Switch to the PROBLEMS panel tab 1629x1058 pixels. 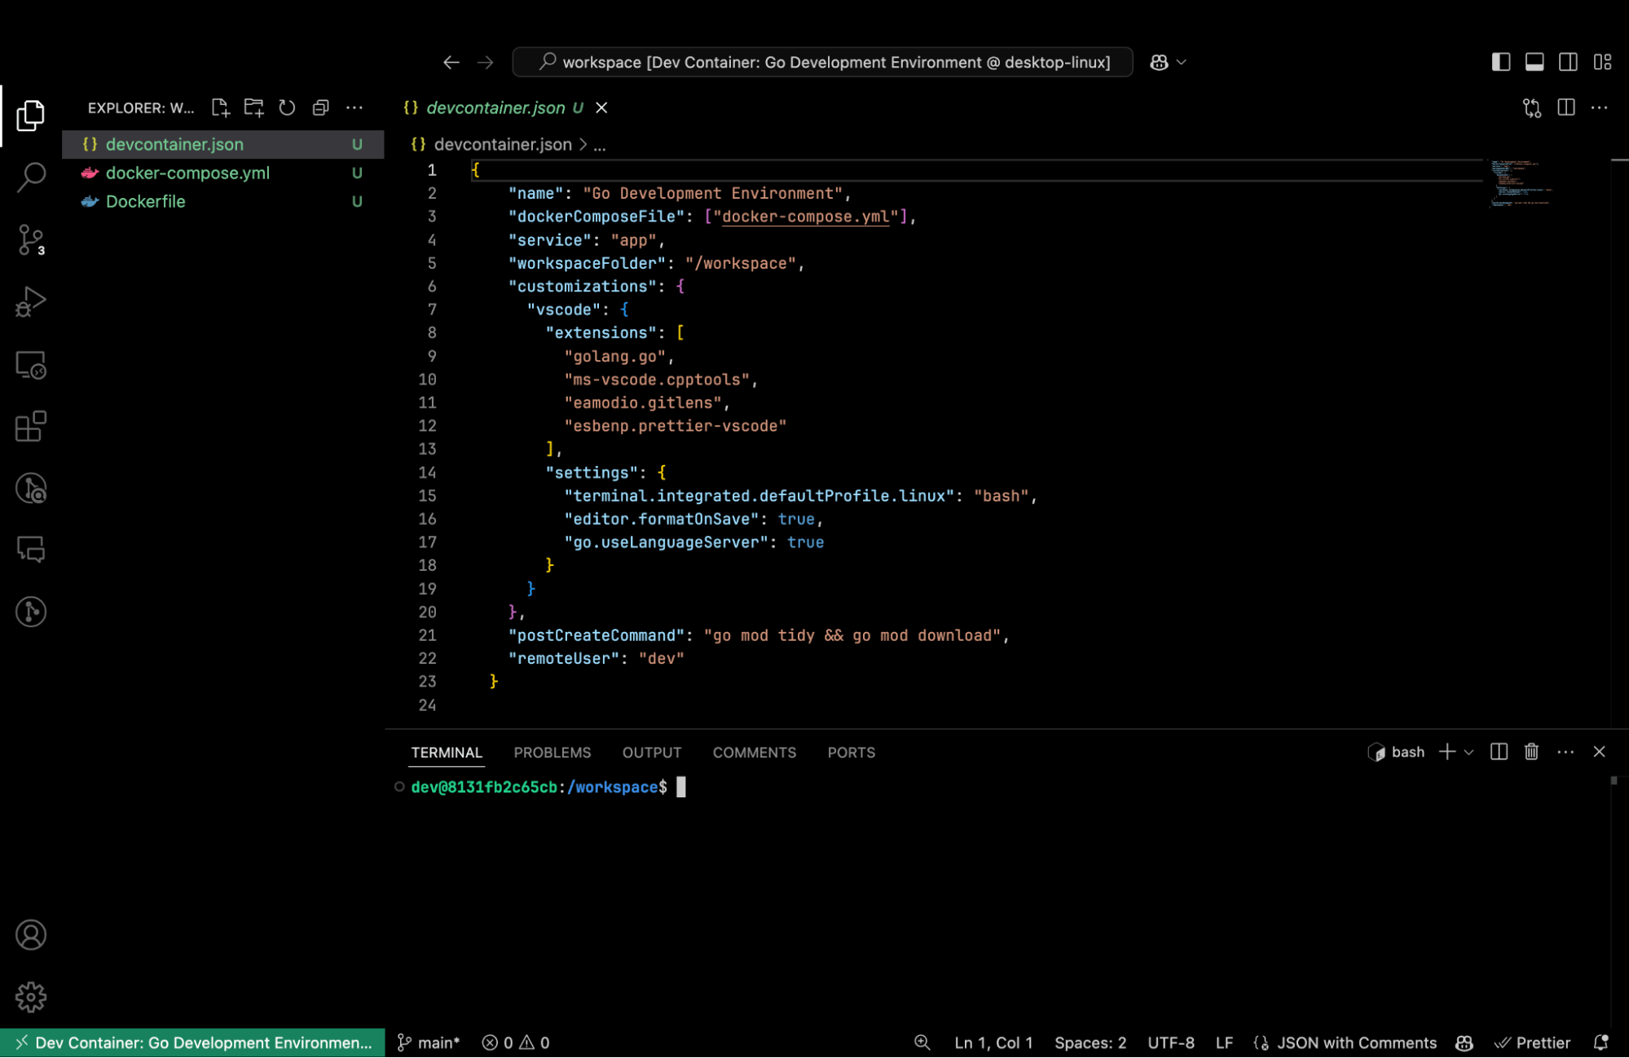click(552, 753)
